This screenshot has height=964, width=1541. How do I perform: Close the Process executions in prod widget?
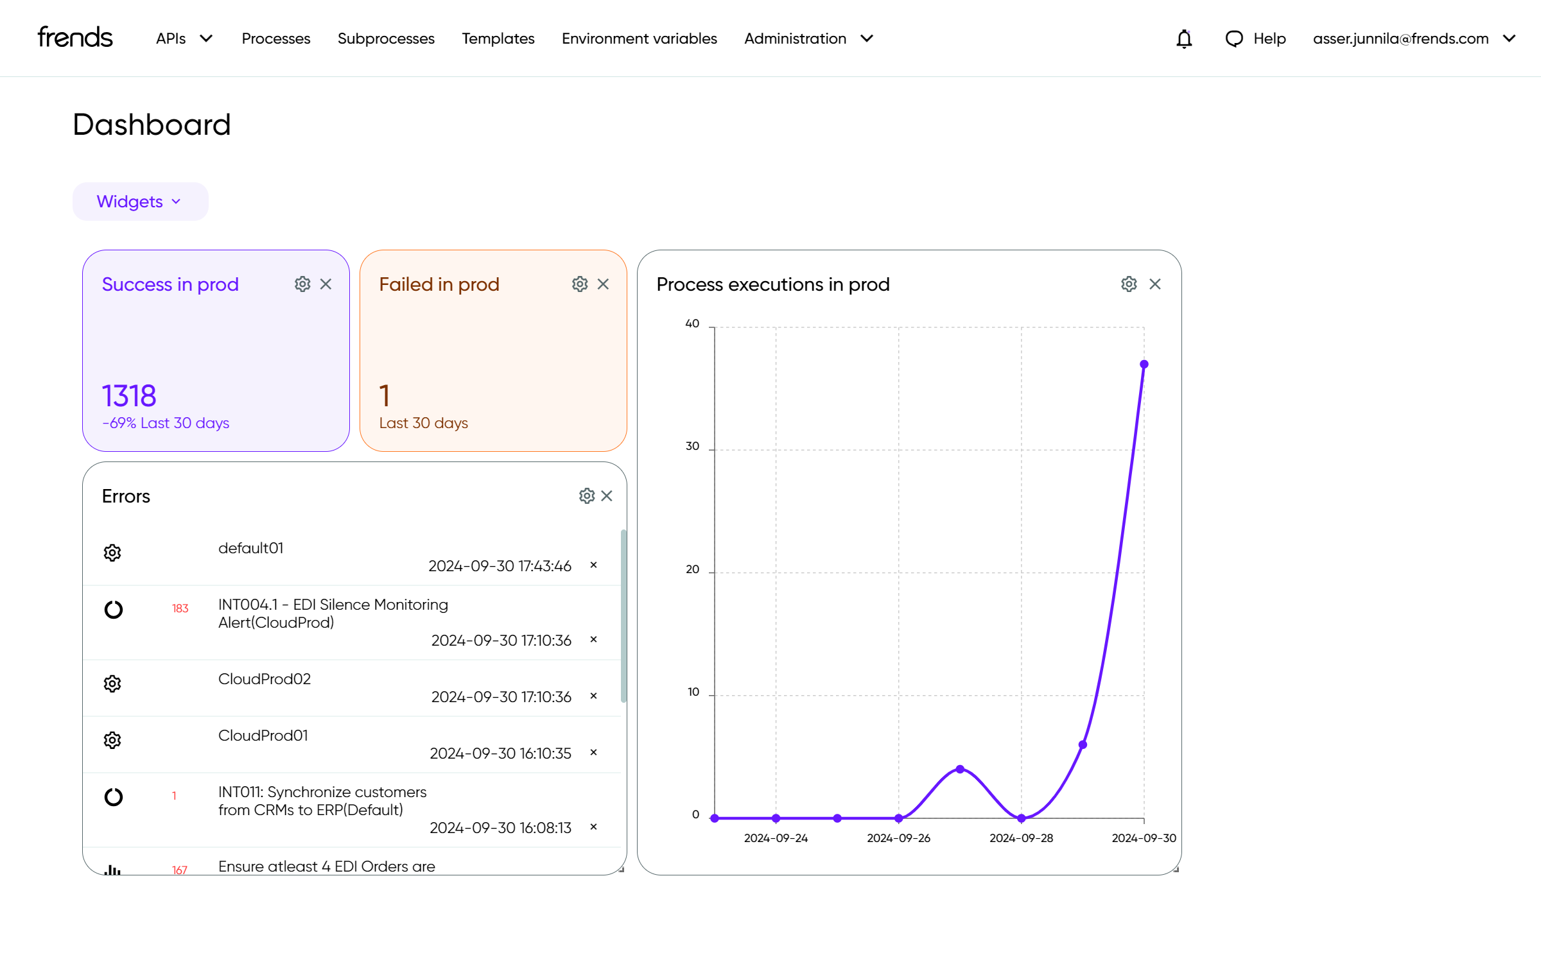coord(1155,284)
